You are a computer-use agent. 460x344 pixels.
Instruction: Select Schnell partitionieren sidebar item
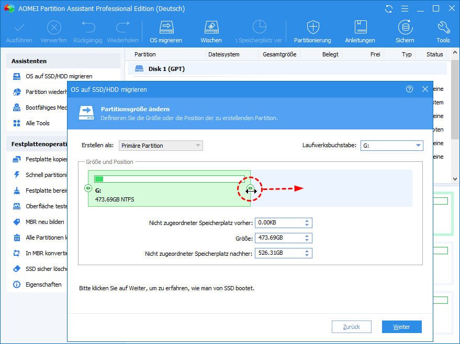40,175
